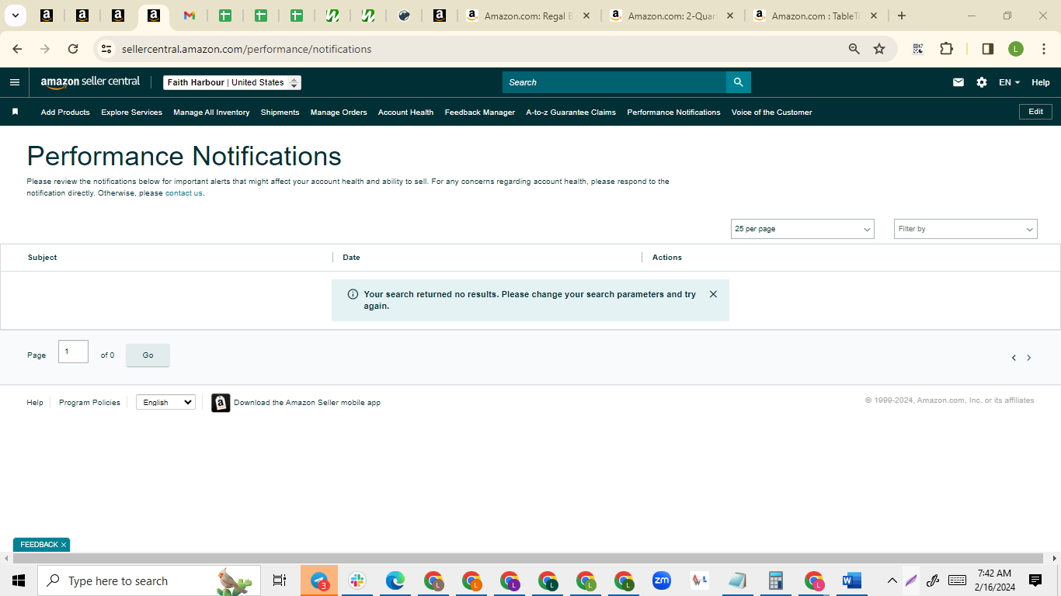The height and width of the screenshot is (596, 1061).
Task: Open A-to-z Guarantee Claims
Action: [x=571, y=113]
